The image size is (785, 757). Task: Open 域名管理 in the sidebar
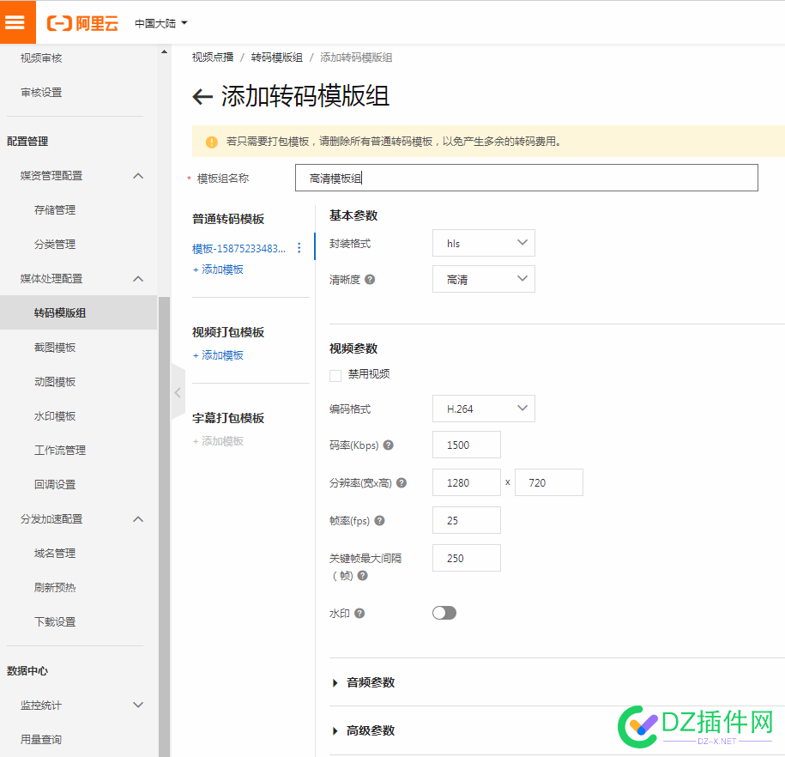55,553
